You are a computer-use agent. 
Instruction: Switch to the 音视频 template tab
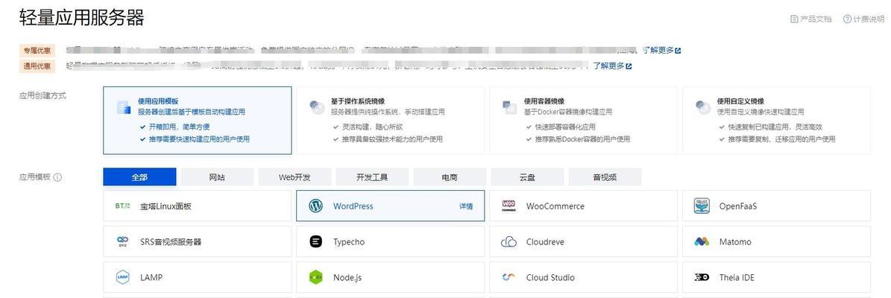point(605,177)
